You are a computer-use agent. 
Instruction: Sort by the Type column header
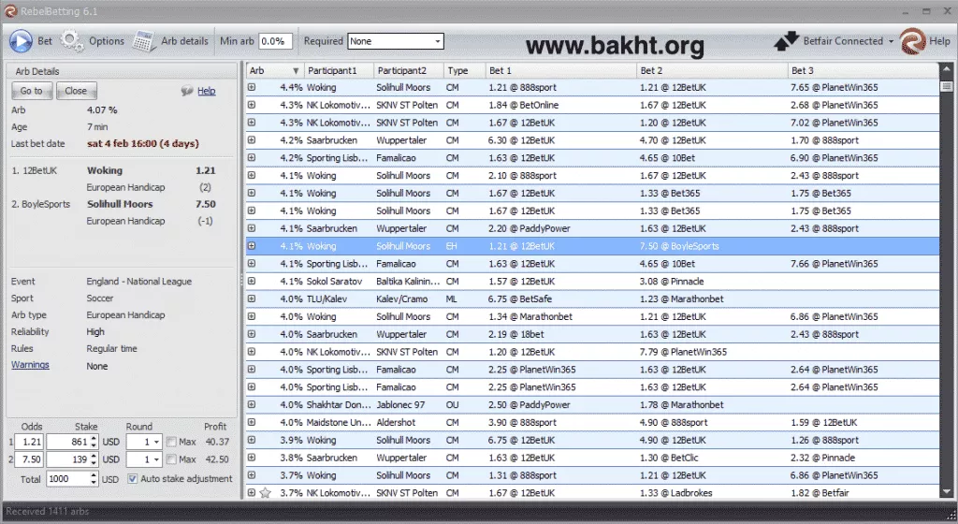tap(463, 70)
